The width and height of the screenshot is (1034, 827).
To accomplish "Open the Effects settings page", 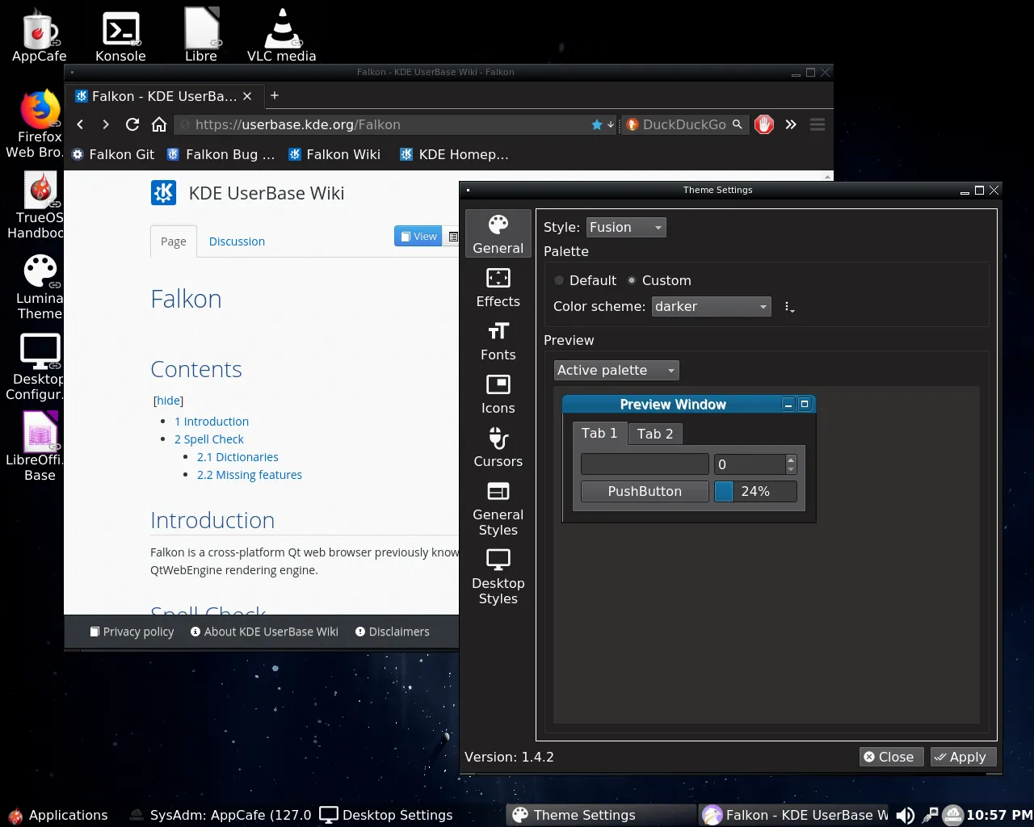I will tap(498, 288).
